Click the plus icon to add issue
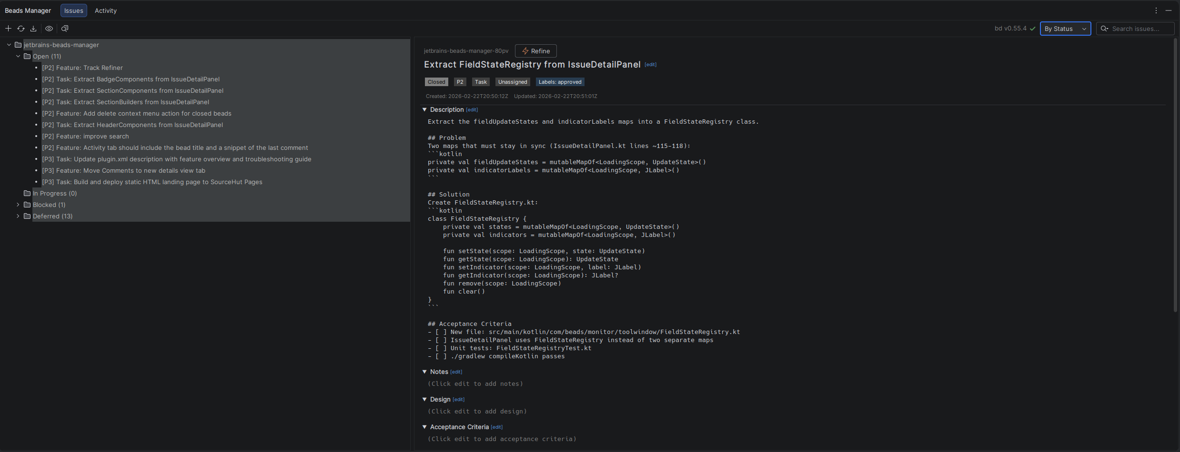Image resolution: width=1180 pixels, height=452 pixels. click(x=8, y=29)
